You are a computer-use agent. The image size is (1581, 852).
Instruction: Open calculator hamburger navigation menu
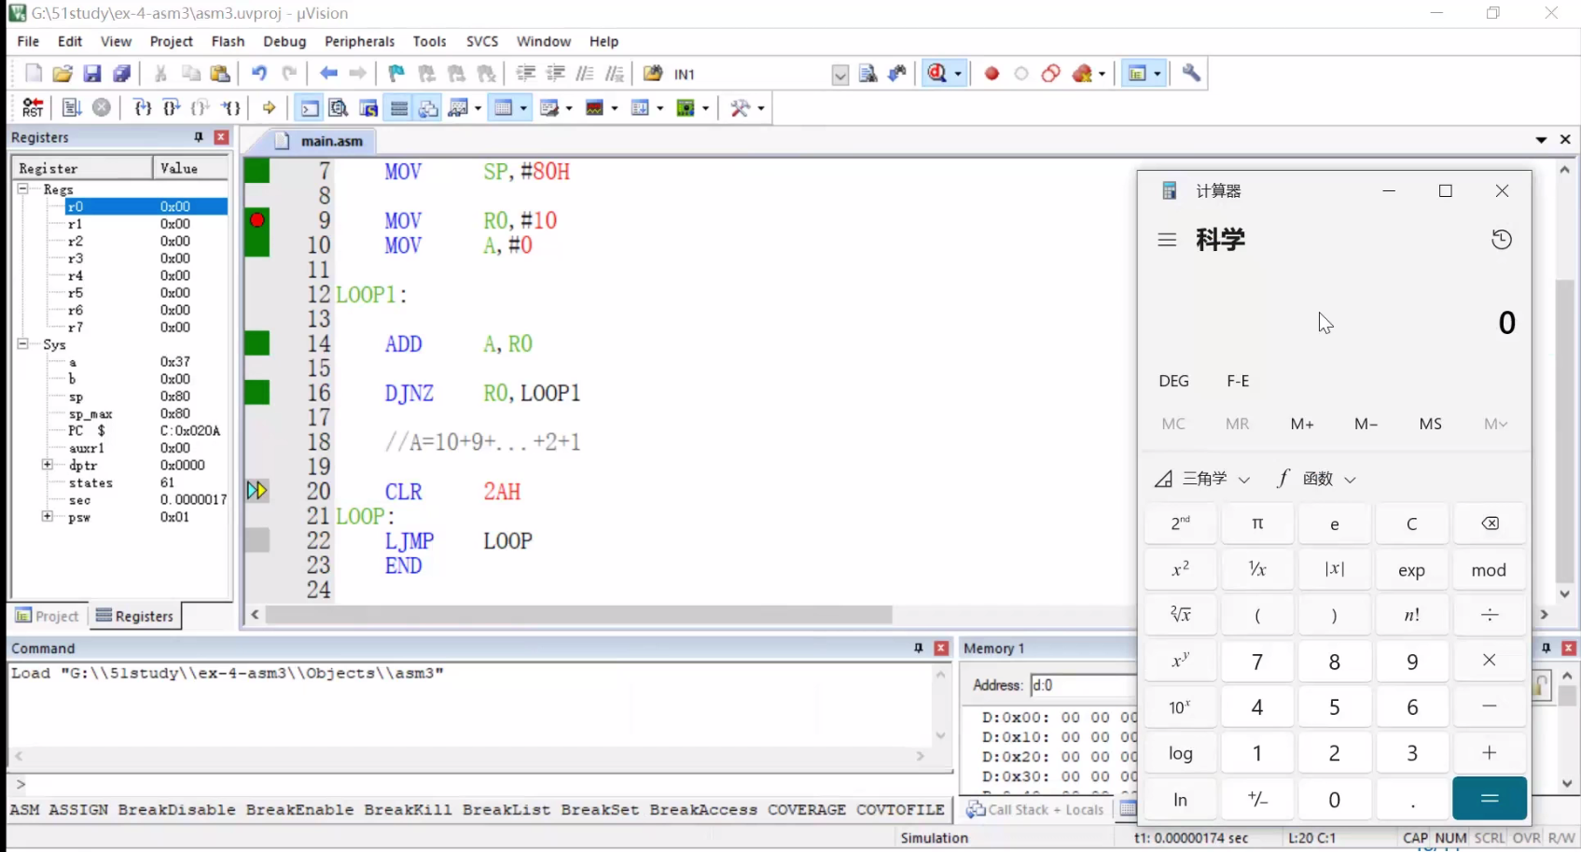click(1167, 240)
